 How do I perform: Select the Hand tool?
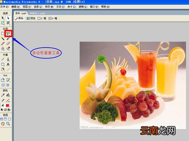pyautogui.click(x=3, y=124)
